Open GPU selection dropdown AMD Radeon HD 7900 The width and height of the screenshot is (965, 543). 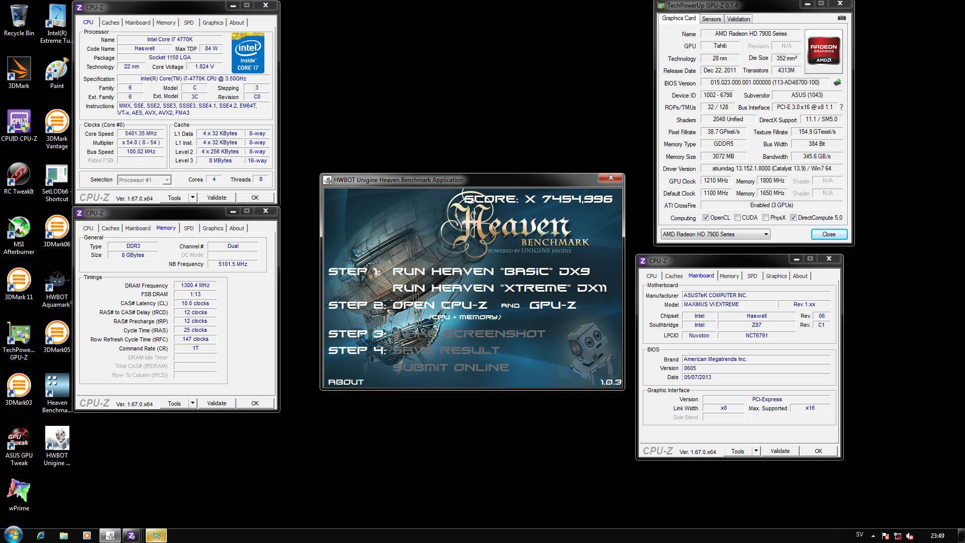[715, 234]
